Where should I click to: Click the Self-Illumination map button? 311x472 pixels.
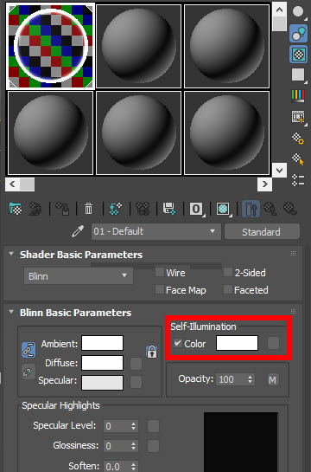click(273, 343)
